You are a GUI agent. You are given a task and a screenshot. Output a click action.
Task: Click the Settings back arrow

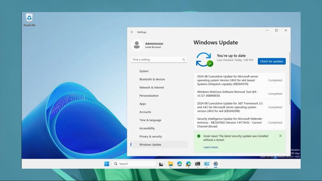point(132,32)
